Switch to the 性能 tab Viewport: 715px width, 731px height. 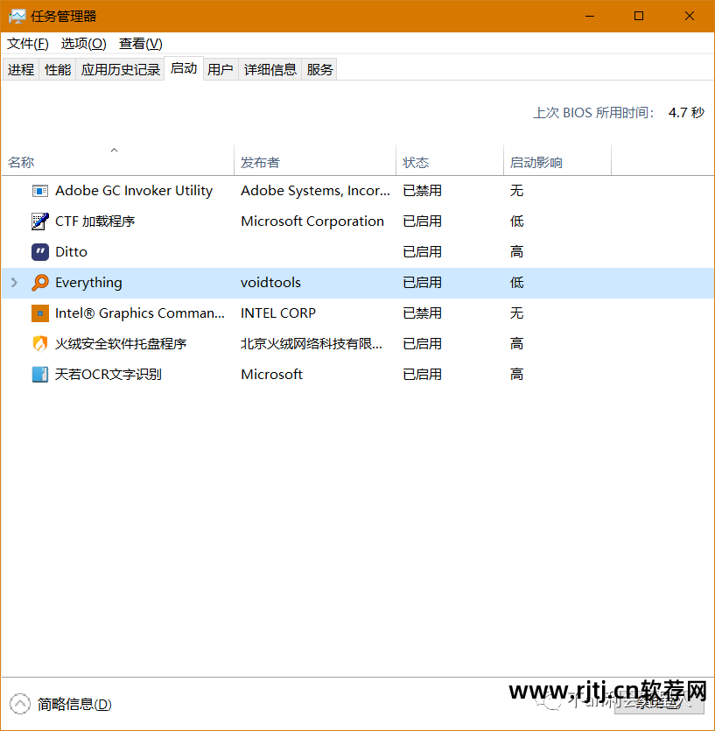pyautogui.click(x=57, y=69)
